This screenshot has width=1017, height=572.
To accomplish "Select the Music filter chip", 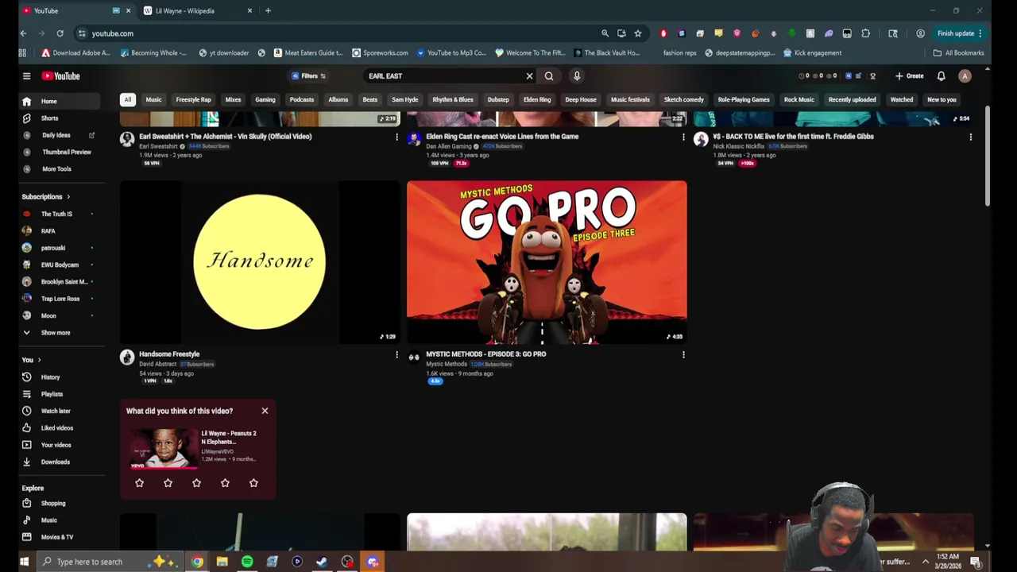I will [x=153, y=99].
